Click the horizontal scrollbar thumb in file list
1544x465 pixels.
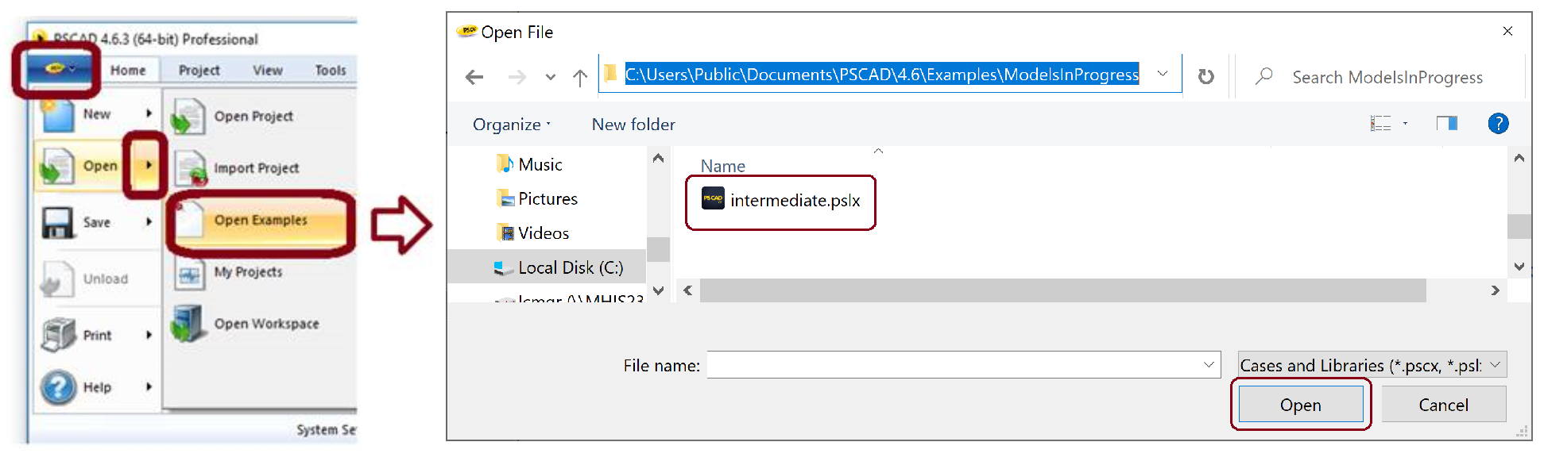click(1062, 290)
